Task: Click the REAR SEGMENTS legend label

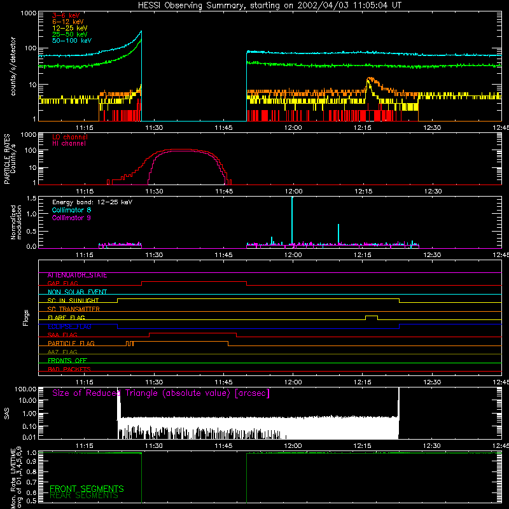Action: coord(84,496)
